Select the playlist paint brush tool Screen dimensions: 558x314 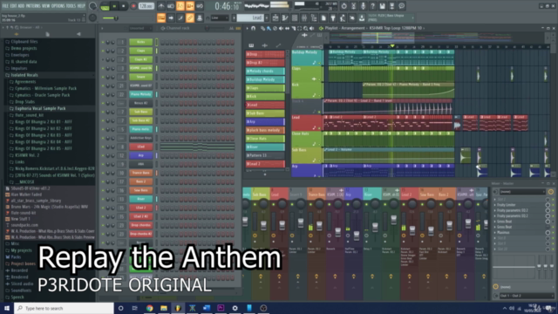269,29
